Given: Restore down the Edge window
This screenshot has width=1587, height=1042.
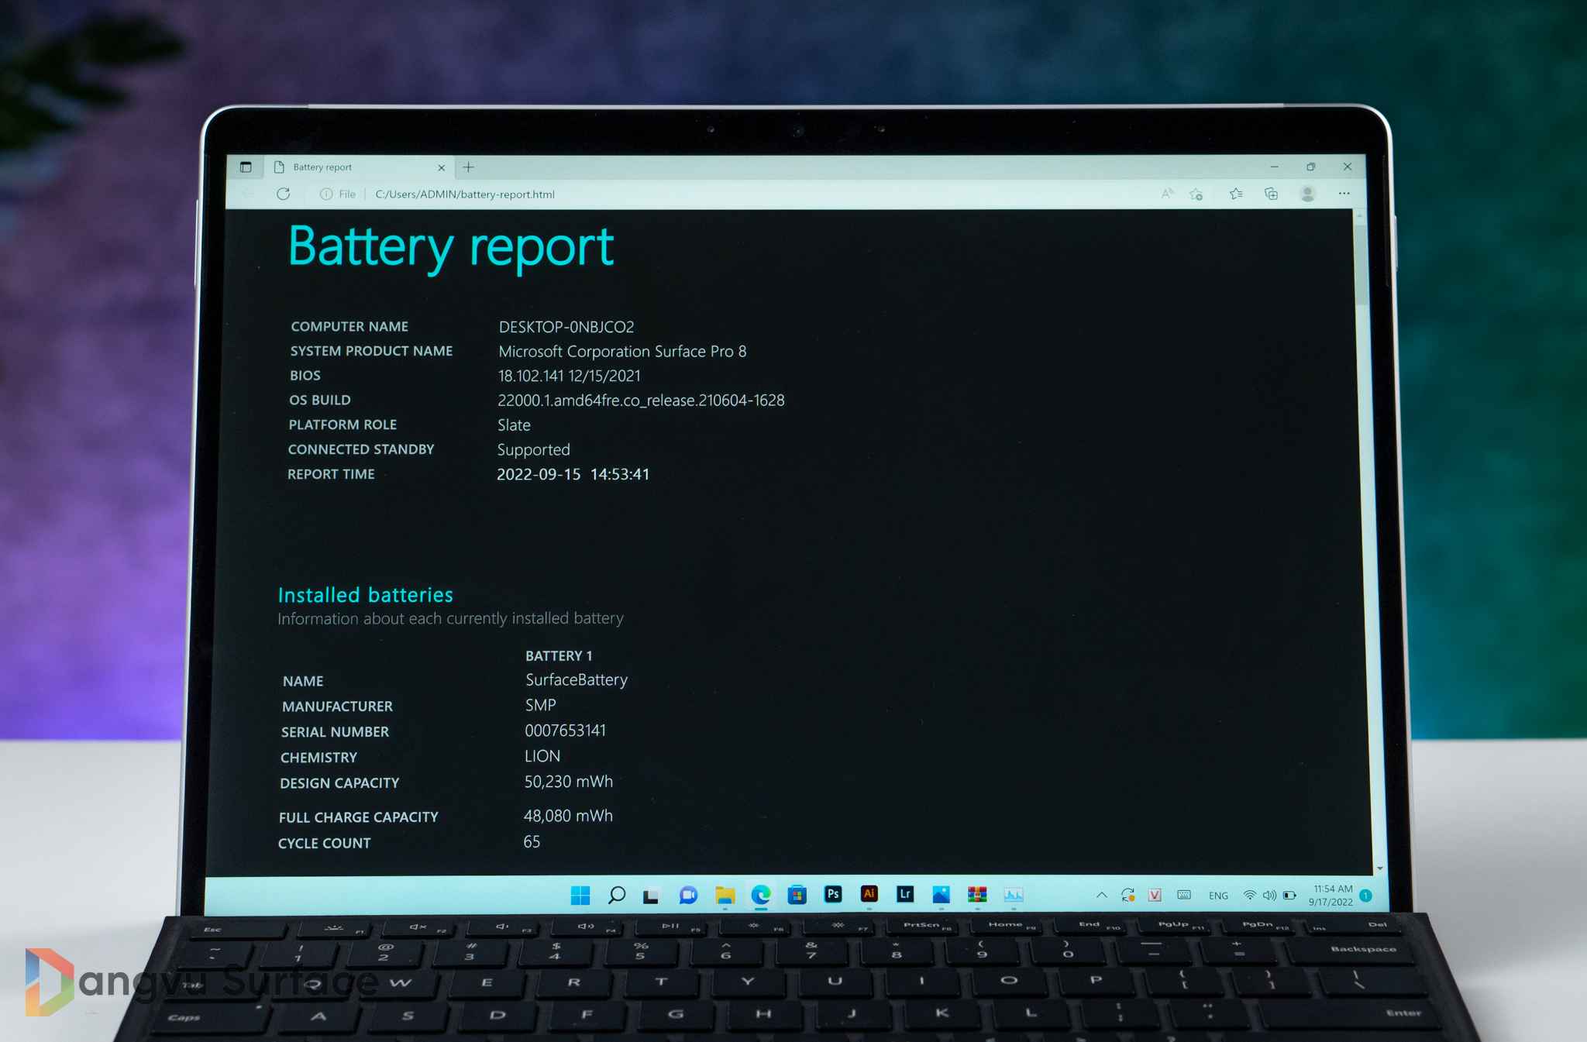Looking at the screenshot, I should click(x=1311, y=167).
